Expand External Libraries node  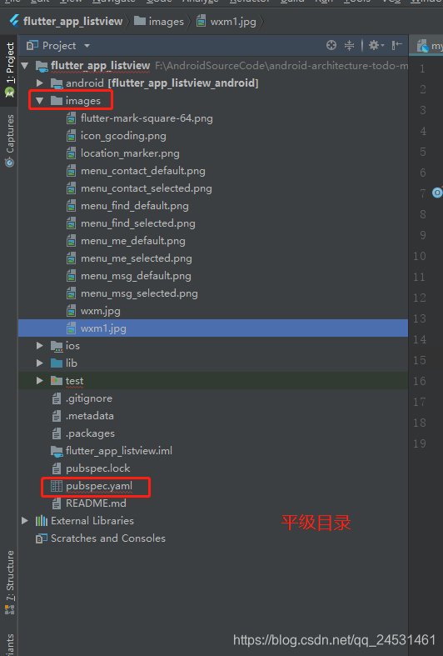pyautogui.click(x=25, y=521)
